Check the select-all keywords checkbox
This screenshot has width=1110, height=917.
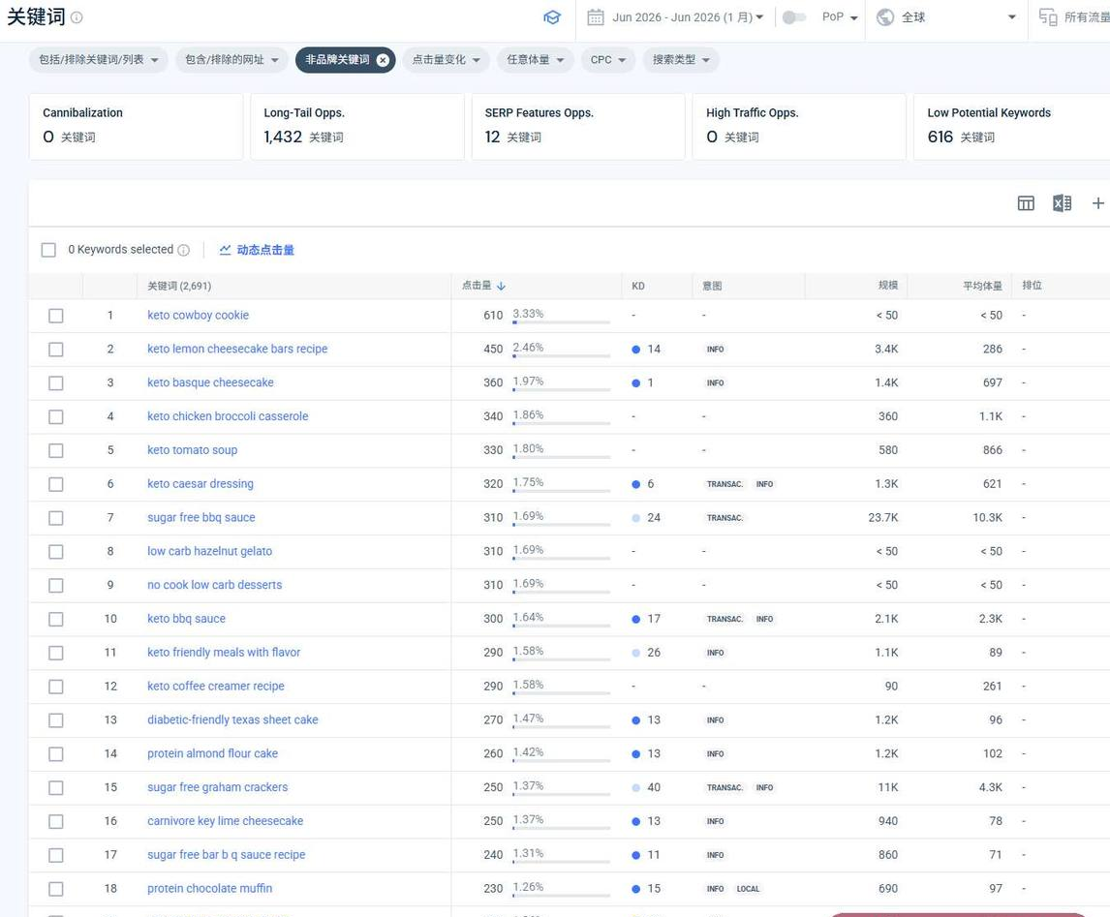click(x=48, y=250)
